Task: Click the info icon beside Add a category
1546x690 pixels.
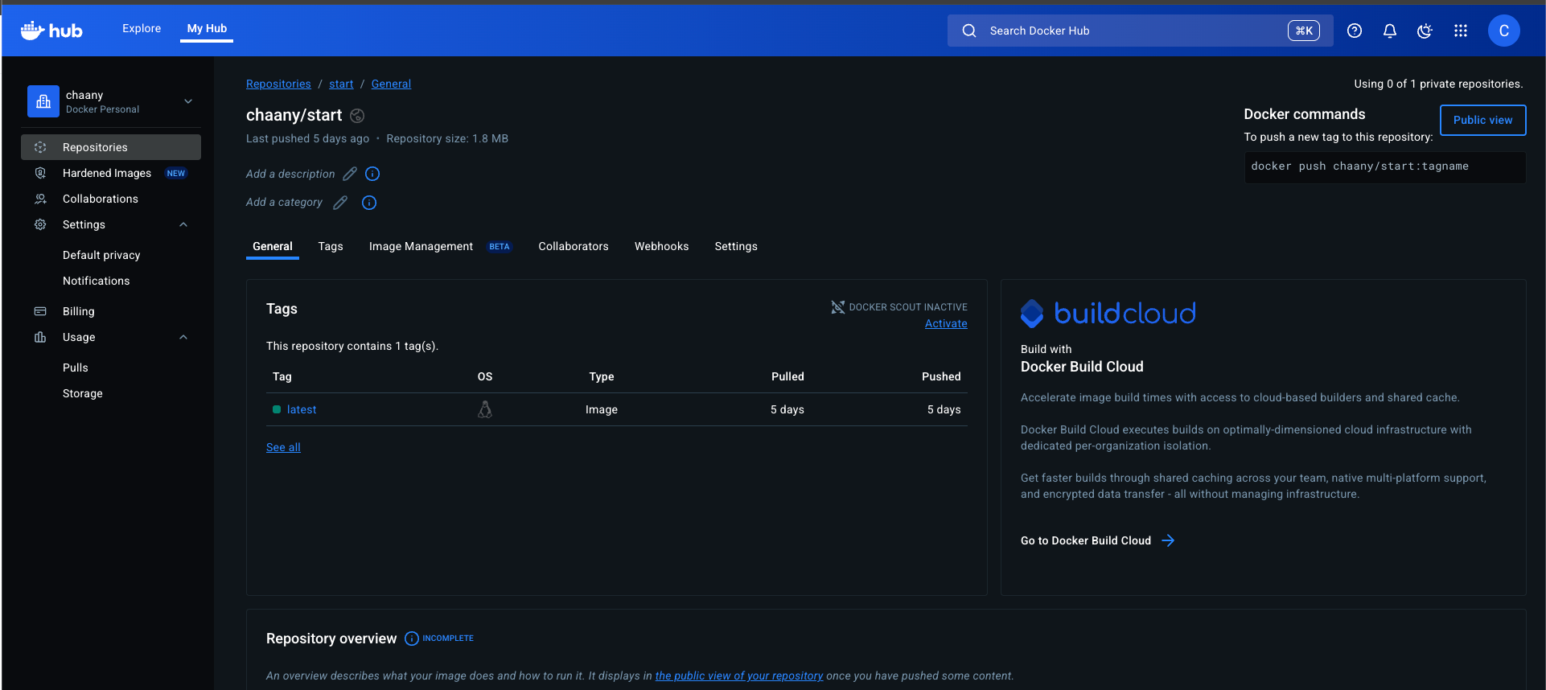Action: click(369, 203)
